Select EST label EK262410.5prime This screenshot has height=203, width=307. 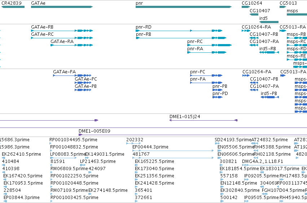[22, 154]
